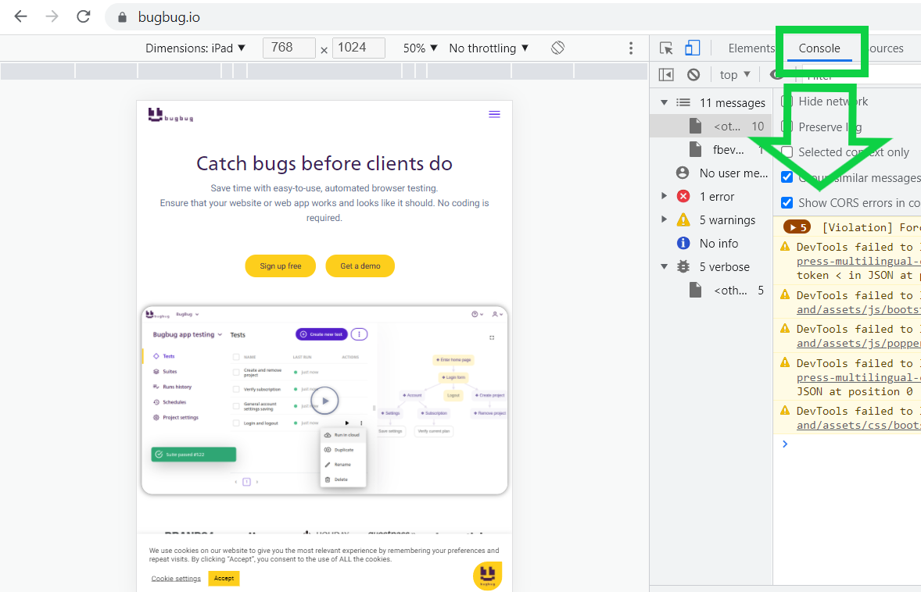Switch to the Console tab
The image size is (921, 592).
pos(819,48)
